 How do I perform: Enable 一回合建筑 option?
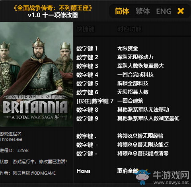point(130,101)
